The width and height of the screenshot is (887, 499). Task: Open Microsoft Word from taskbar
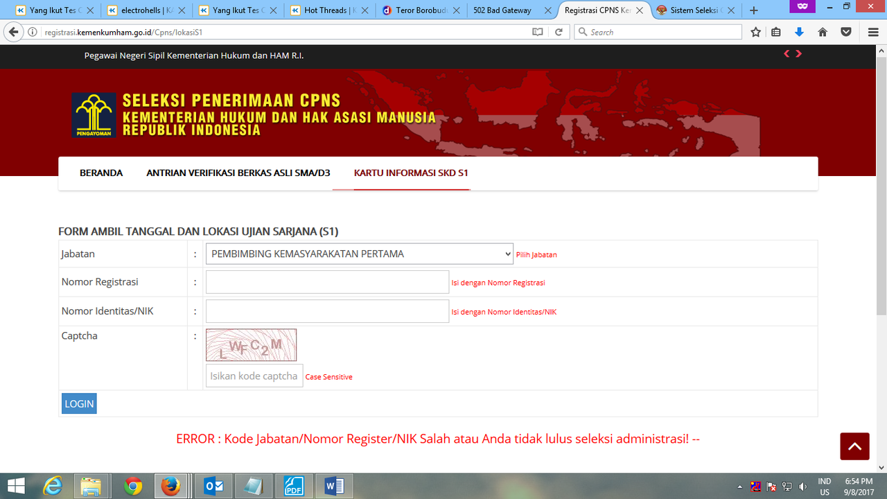(x=335, y=486)
